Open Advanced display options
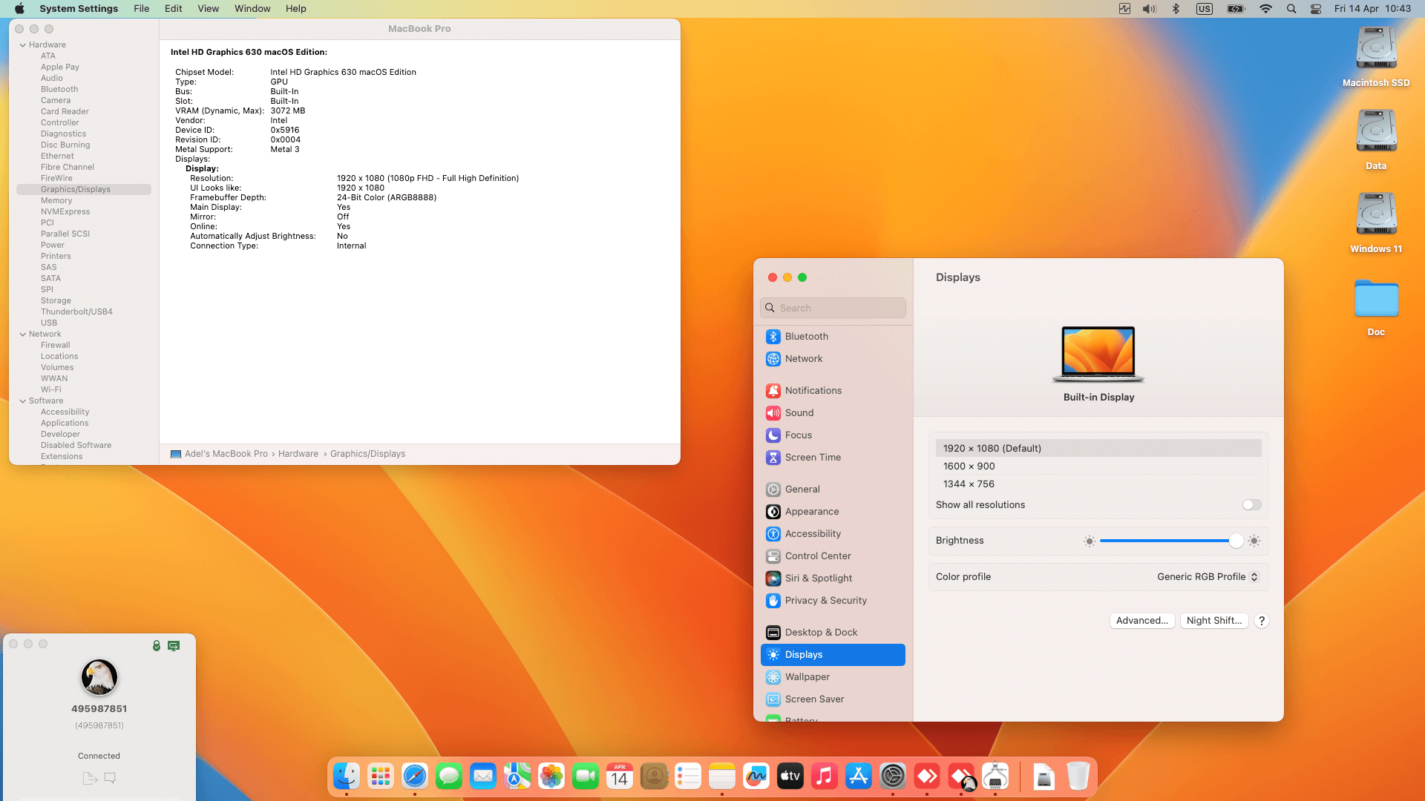This screenshot has width=1425, height=801. point(1141,621)
